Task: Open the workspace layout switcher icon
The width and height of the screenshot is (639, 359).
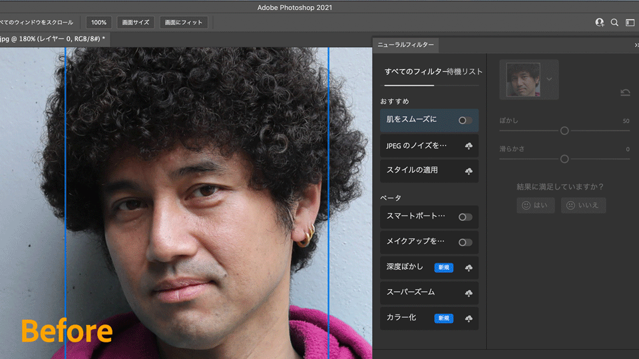Action: (x=630, y=23)
